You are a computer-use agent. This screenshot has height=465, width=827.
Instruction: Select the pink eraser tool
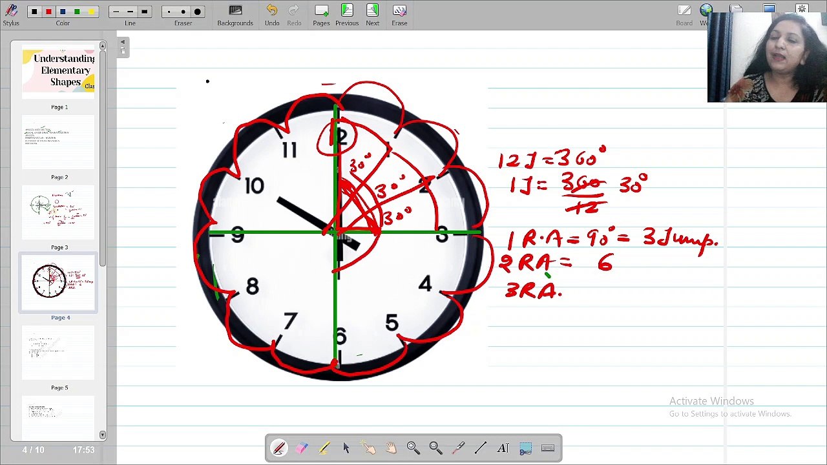tap(302, 448)
